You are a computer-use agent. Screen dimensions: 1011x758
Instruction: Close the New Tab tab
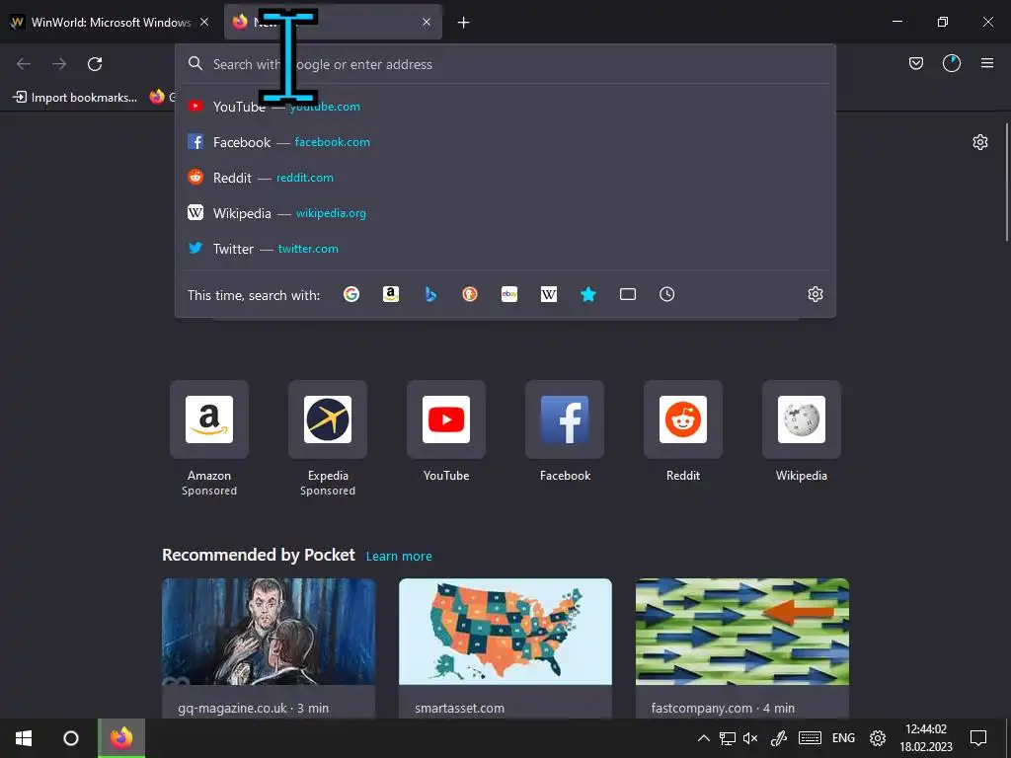coord(427,22)
